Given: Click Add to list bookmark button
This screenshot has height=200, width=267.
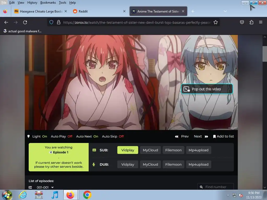Looking at the screenshot, I should (x=223, y=136).
